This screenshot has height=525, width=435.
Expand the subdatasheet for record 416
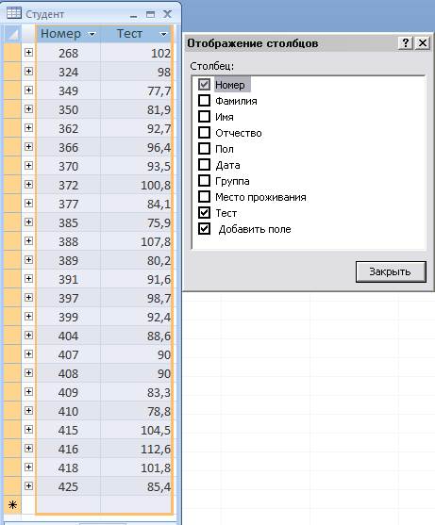tap(28, 449)
